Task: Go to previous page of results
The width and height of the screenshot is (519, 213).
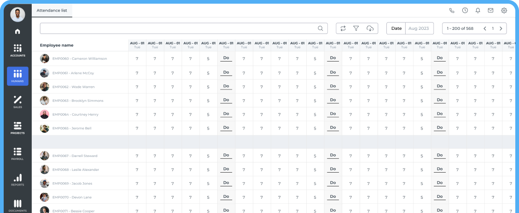Action: [484, 28]
